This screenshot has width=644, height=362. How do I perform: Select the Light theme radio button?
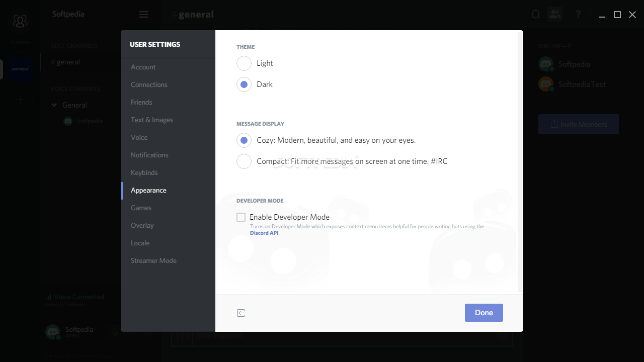(244, 63)
